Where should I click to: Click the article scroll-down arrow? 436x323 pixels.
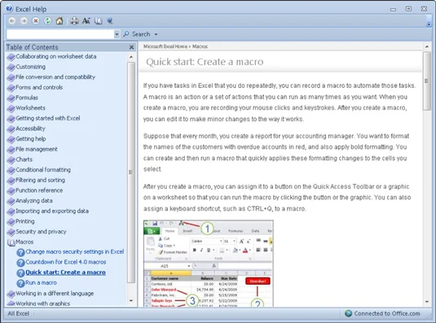coord(427,302)
